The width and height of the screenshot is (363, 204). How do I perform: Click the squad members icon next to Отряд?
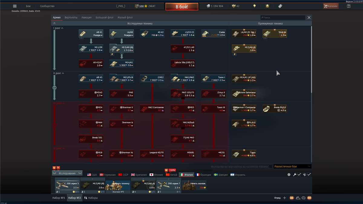click(298, 198)
